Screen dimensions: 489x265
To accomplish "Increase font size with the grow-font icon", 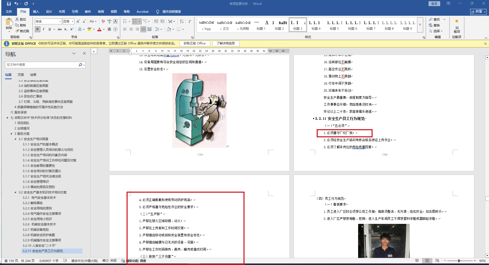I will click(78, 21).
